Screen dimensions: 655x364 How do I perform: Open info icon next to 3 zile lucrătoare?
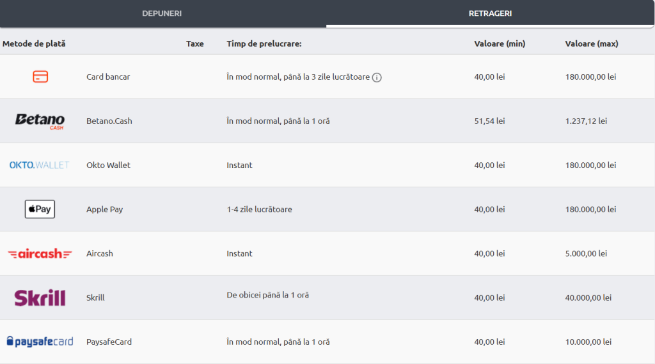coord(377,77)
